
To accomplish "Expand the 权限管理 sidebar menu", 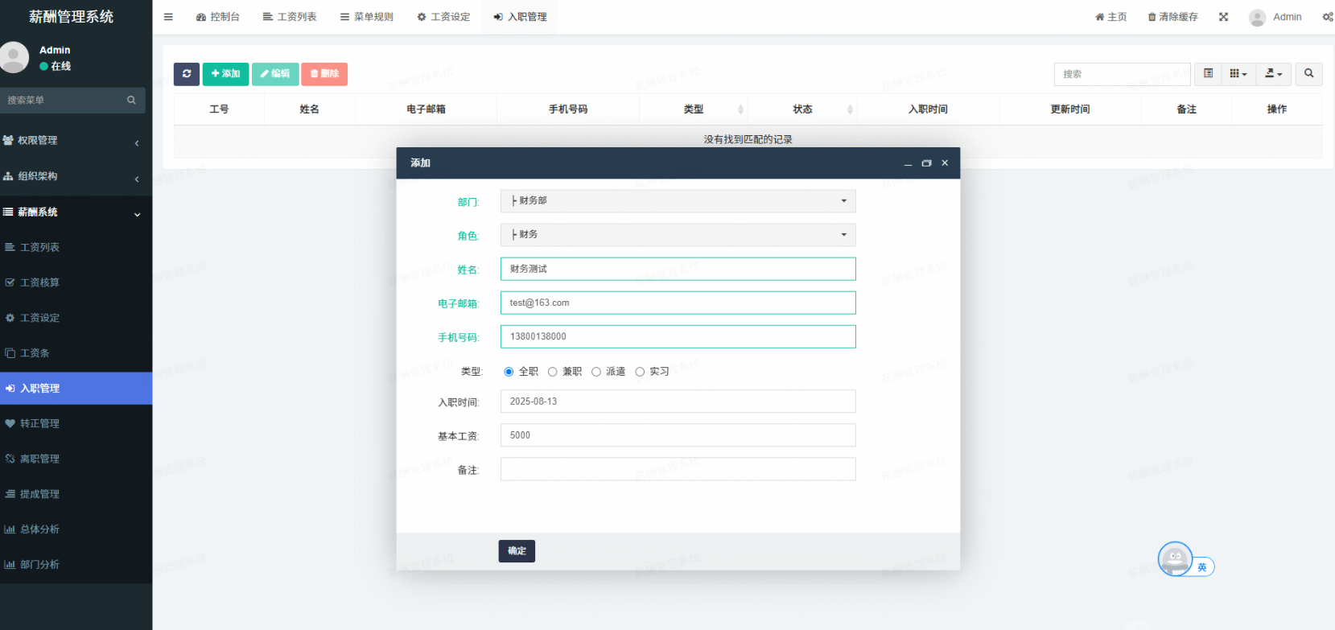I will (x=72, y=141).
